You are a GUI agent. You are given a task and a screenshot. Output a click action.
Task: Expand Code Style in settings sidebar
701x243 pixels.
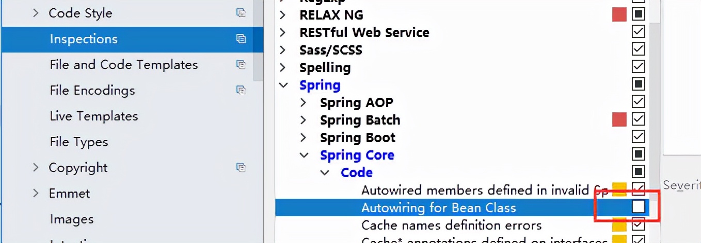coord(36,13)
